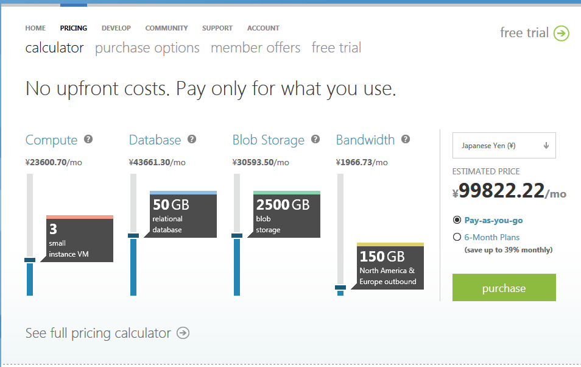Click the question mark next to Bandwidth
Image resolution: width=581 pixels, height=367 pixels.
406,140
